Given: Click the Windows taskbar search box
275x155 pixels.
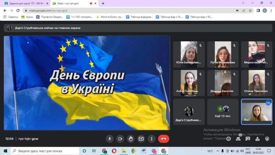Looking at the screenshot, I should tap(45, 151).
